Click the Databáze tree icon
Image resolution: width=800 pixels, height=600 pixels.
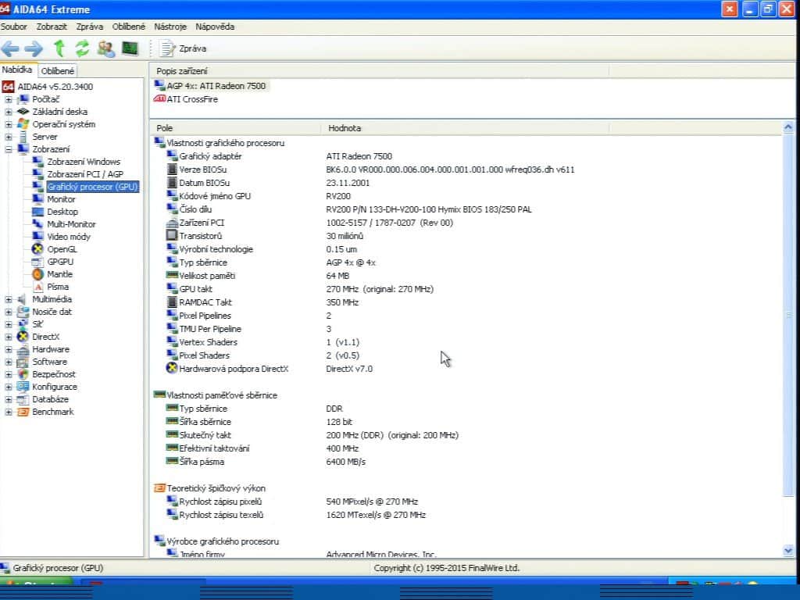coord(23,399)
